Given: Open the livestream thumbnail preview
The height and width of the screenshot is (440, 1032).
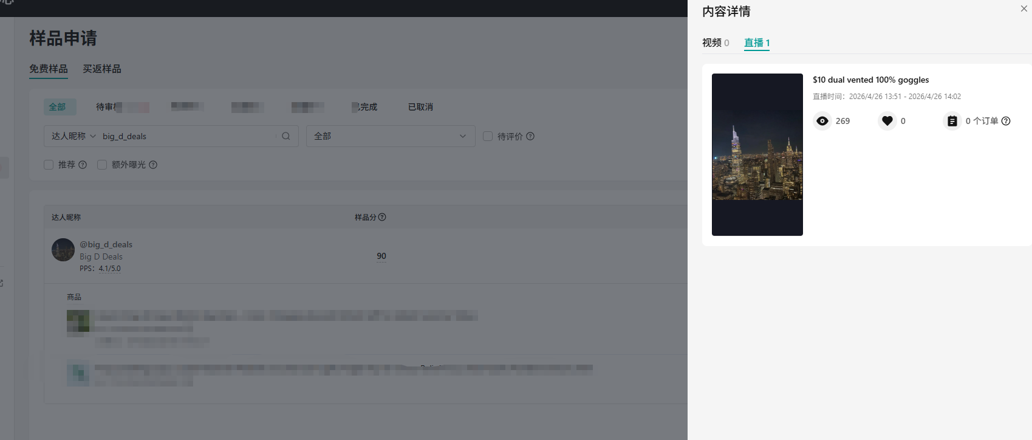Looking at the screenshot, I should 757,154.
